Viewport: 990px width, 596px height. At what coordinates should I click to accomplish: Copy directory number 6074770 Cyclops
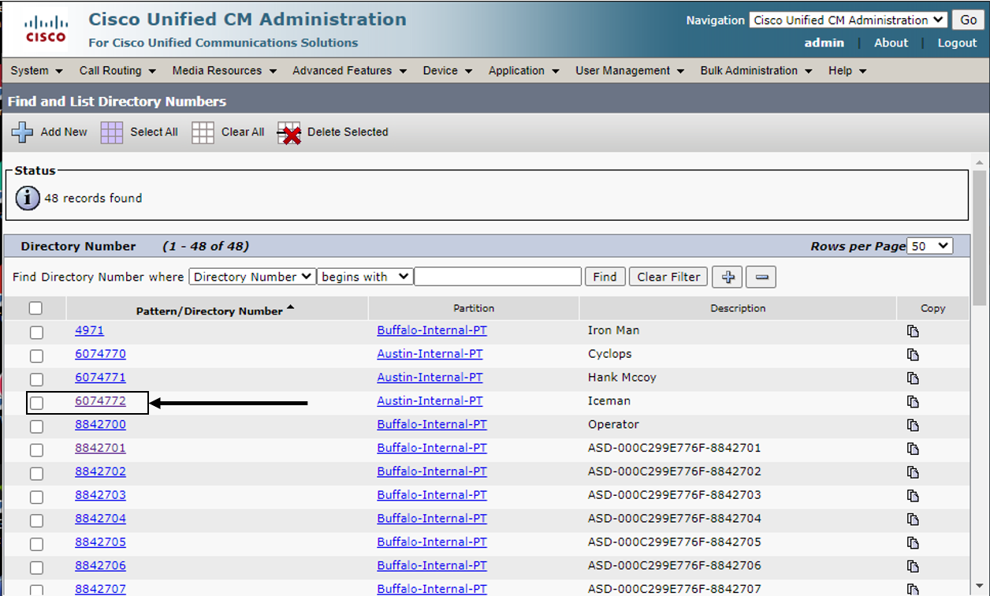click(x=913, y=355)
